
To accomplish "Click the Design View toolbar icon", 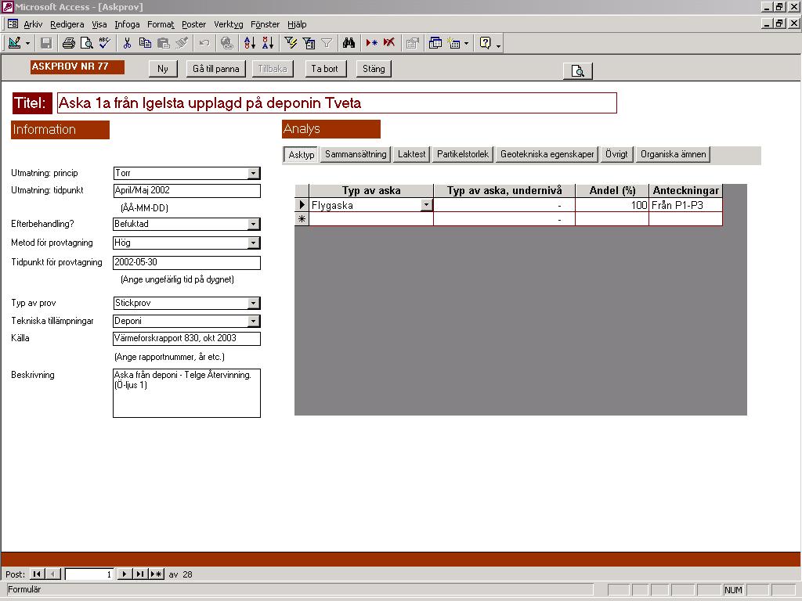I will [14, 43].
